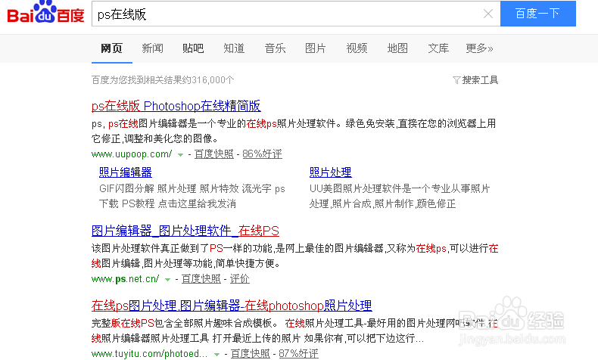Image resolution: width=598 pixels, height=360 pixels.
Task: Open the 照片编辑器 sublink
Action: [x=126, y=172]
